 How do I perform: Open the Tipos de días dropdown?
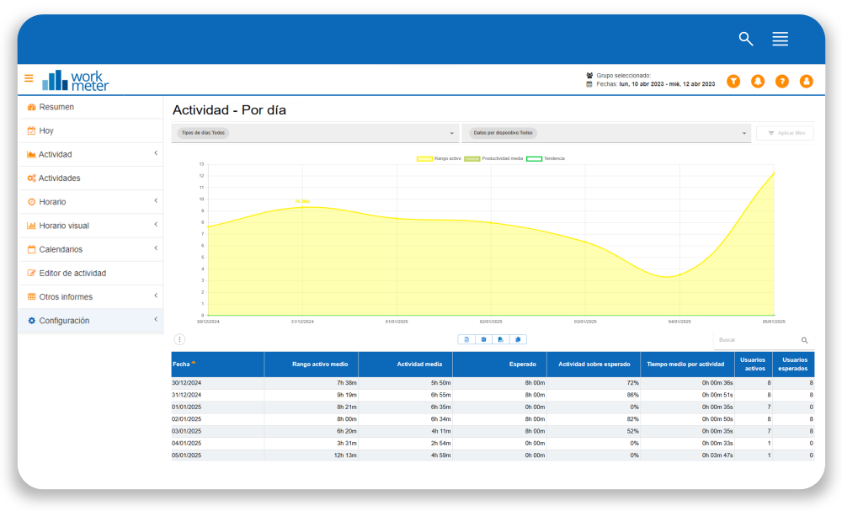(x=315, y=133)
